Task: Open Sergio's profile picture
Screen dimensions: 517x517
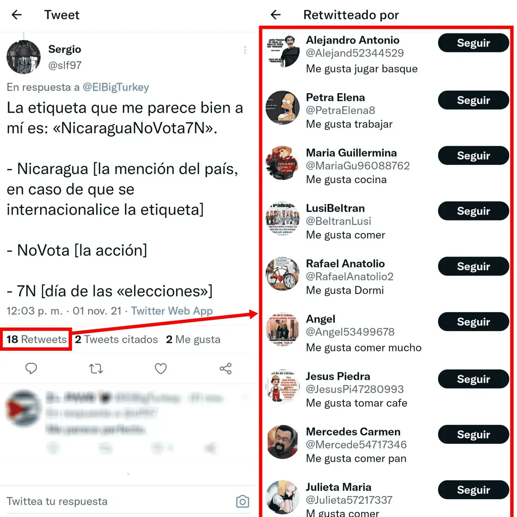Action: coord(24,57)
